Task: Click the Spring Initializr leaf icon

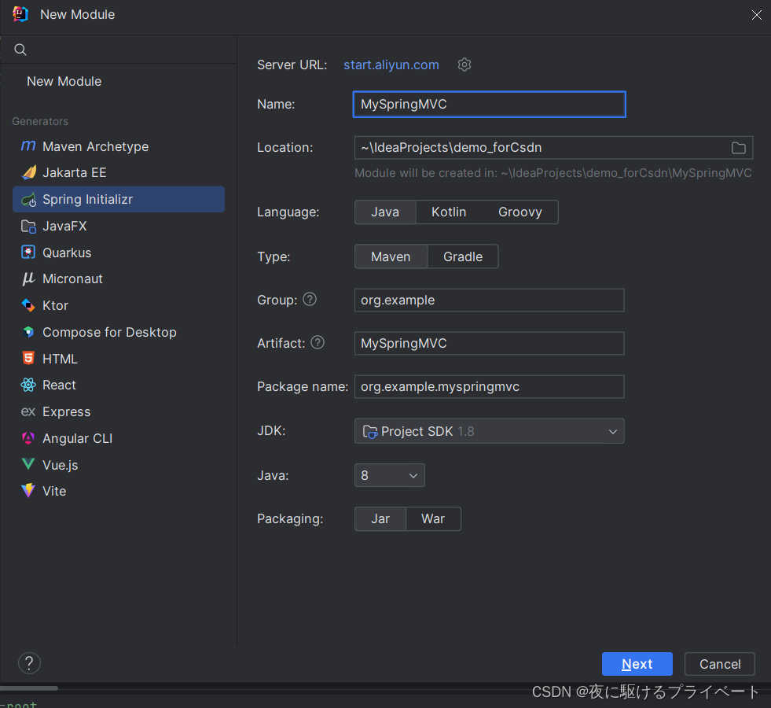Action: pos(28,199)
